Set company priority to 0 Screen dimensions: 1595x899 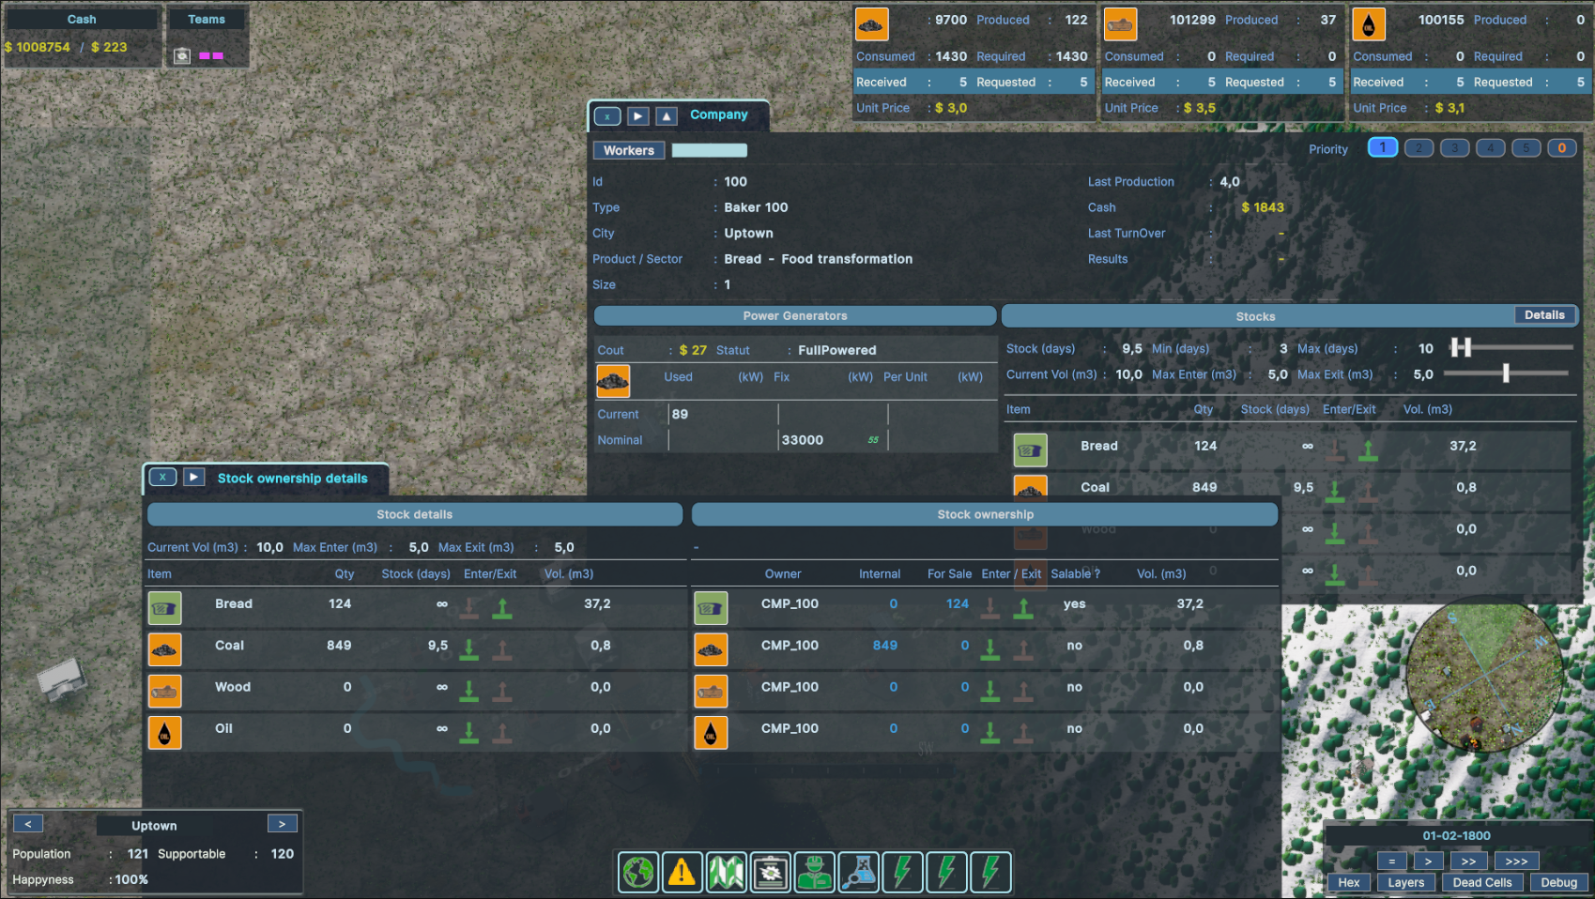click(1562, 147)
